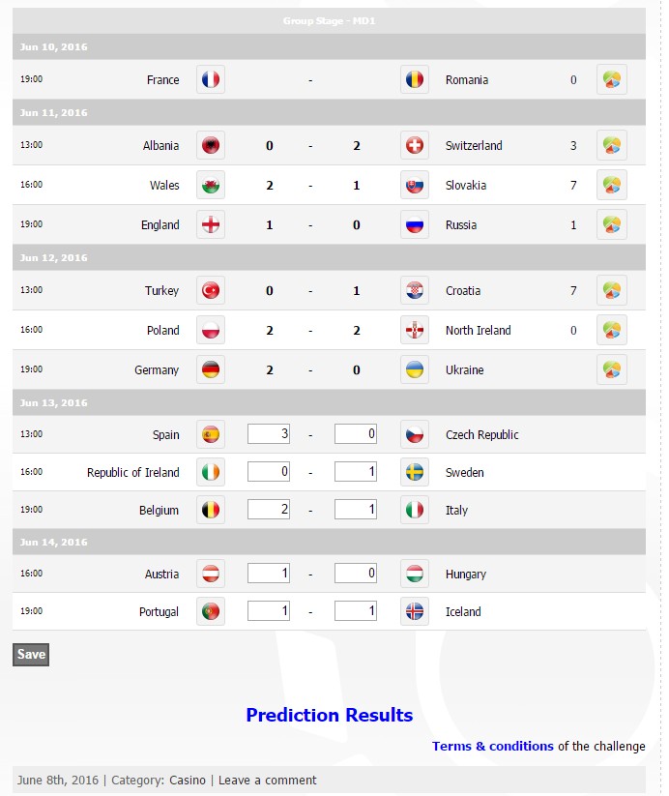
Task: Click the Leave a comment link
Action: [x=267, y=780]
